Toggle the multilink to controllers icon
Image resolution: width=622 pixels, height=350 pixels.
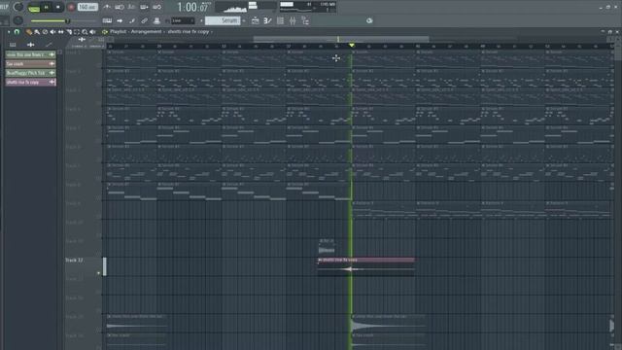145,20
